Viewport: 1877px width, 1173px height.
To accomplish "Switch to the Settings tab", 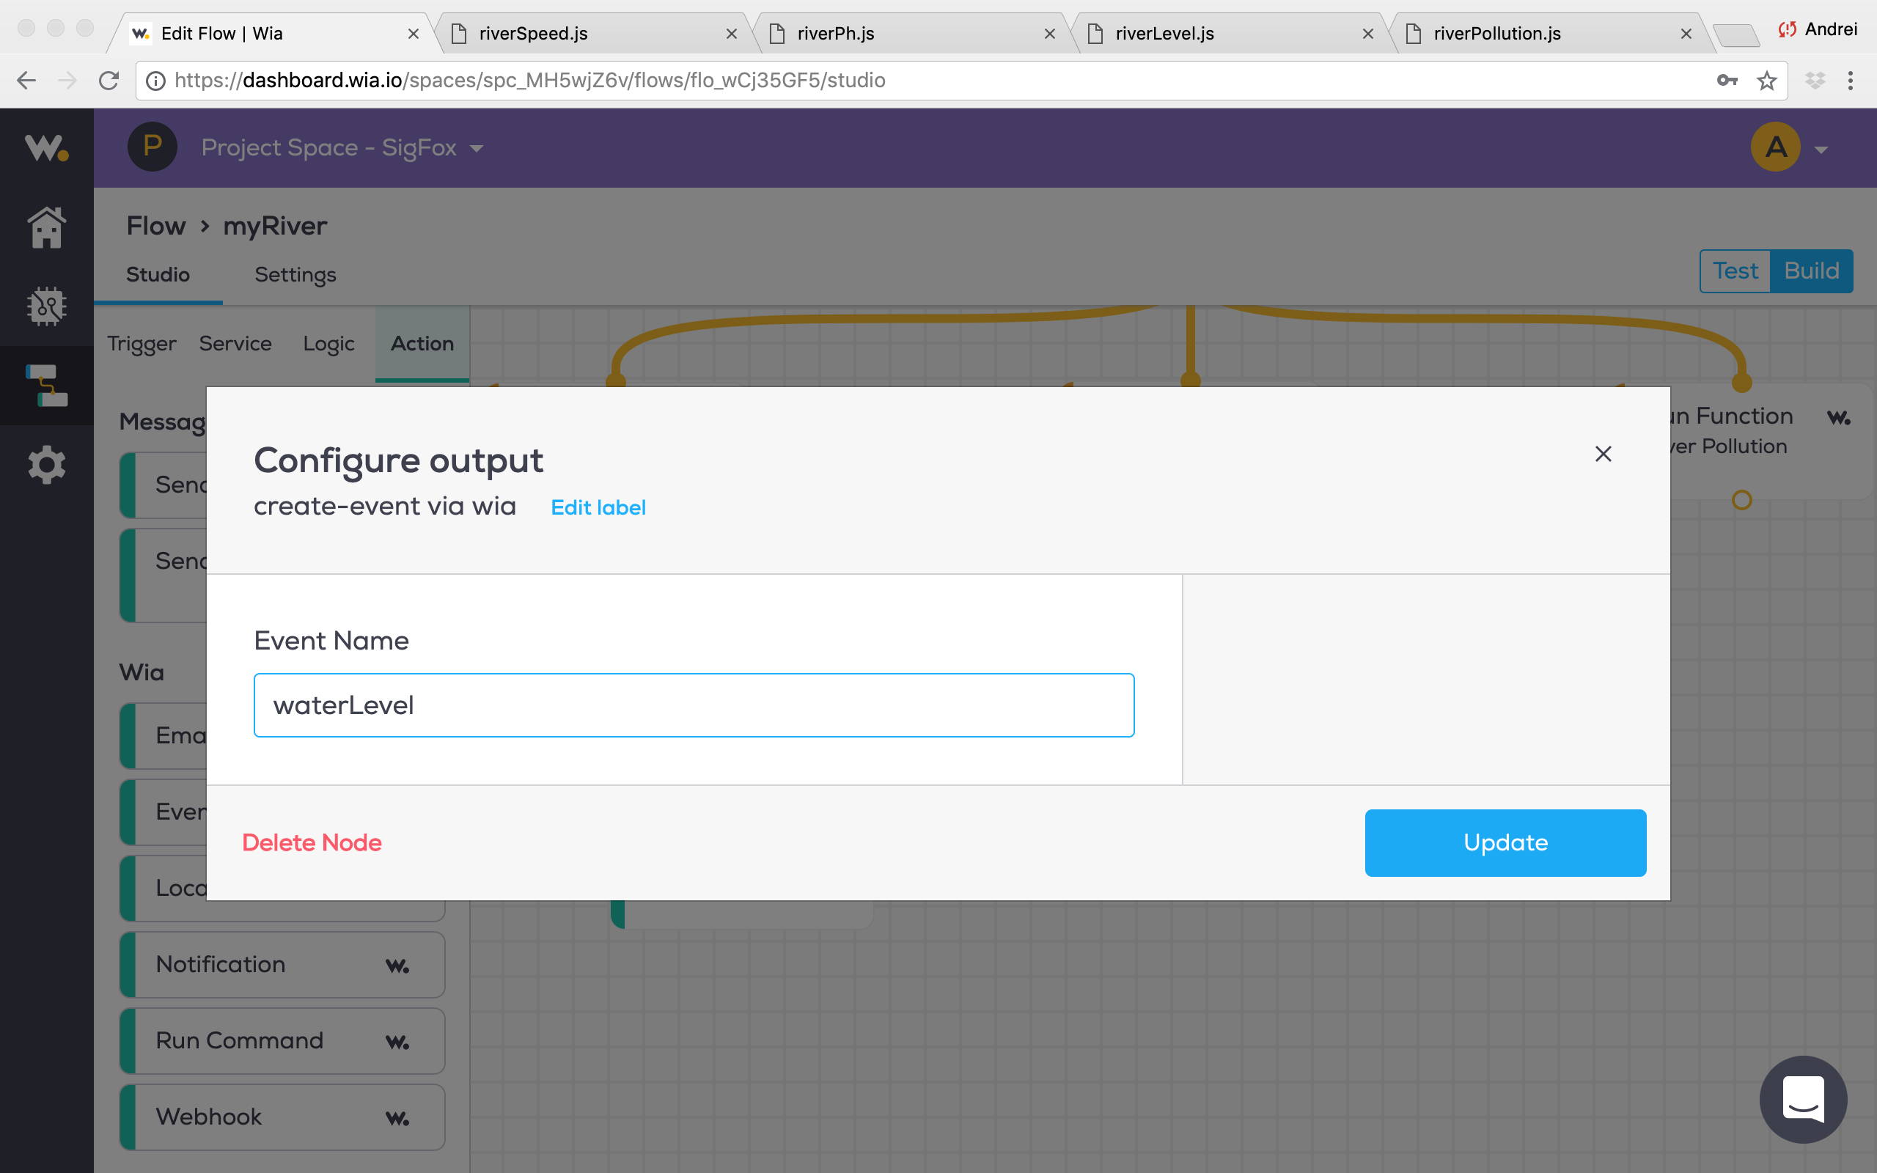I will [295, 275].
